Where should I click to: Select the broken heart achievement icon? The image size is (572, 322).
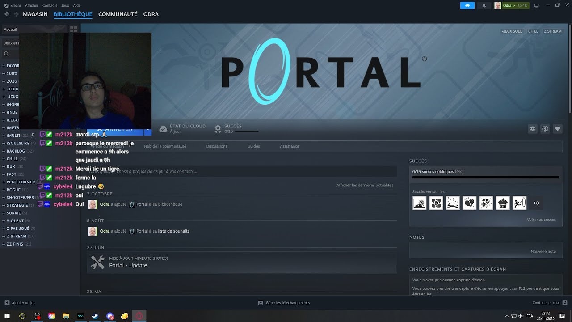pyautogui.click(x=469, y=203)
